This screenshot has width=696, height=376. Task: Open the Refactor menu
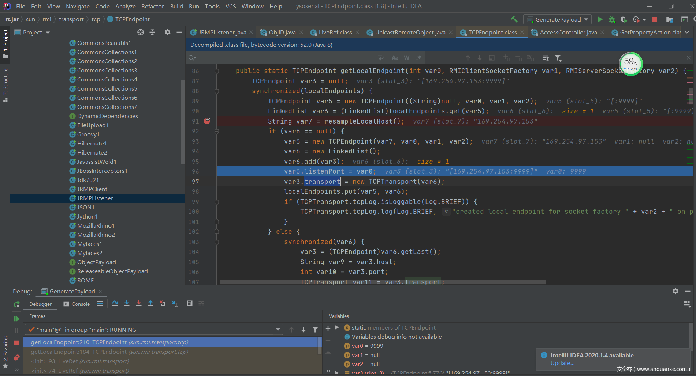click(152, 6)
